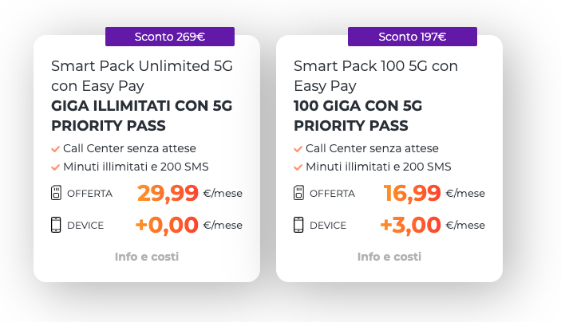The image size is (561, 322).
Task: Click the +3,00 €/mese device price
Action: [x=433, y=225]
